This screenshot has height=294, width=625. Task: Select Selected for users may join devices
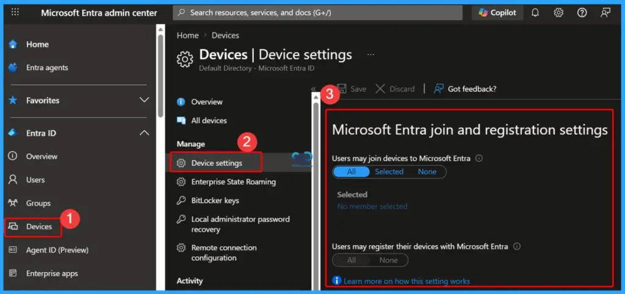389,171
